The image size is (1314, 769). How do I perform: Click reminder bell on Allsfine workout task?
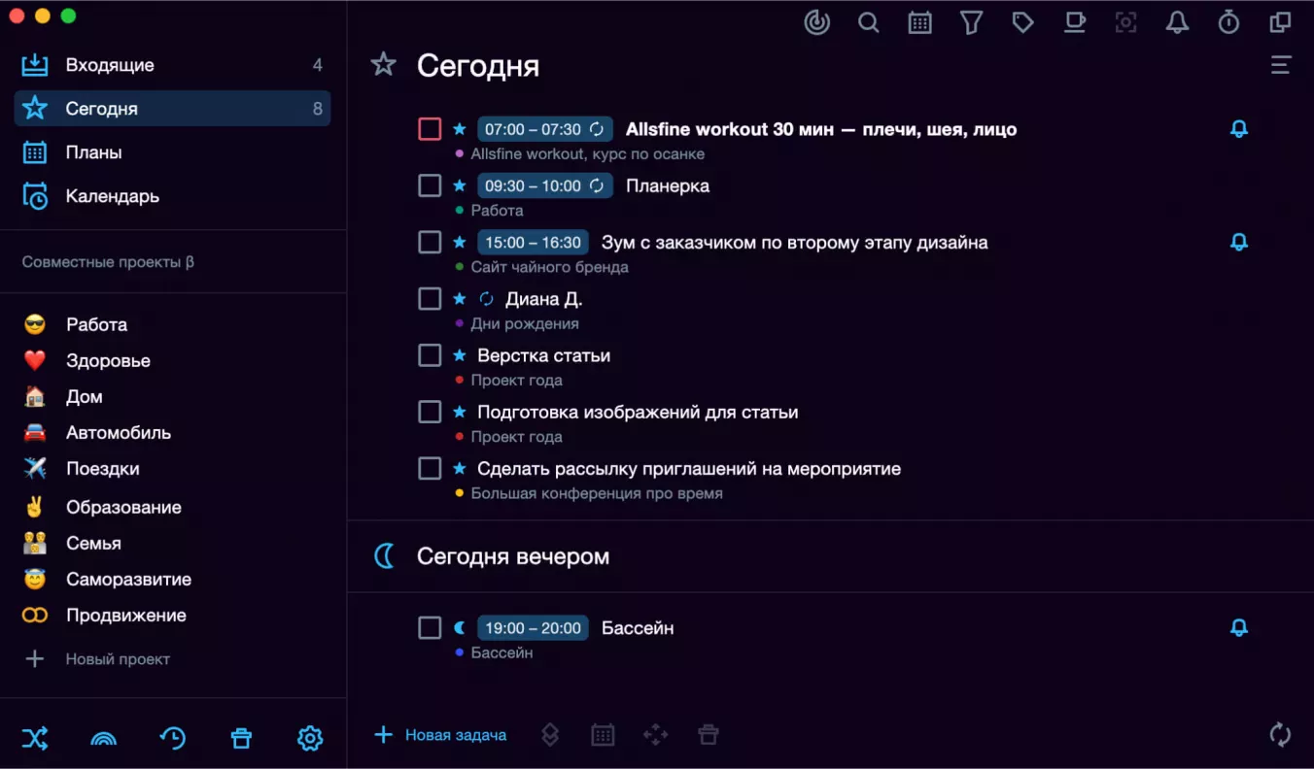point(1239,129)
